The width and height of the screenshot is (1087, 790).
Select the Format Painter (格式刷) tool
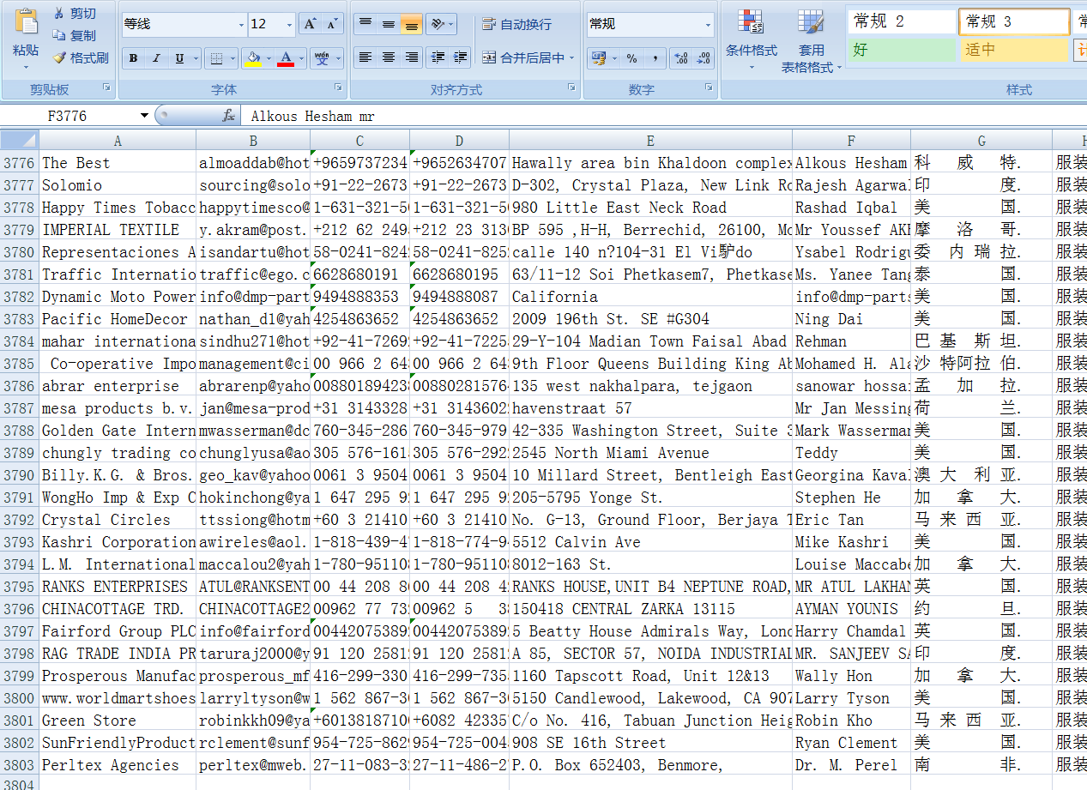pyautogui.click(x=59, y=58)
